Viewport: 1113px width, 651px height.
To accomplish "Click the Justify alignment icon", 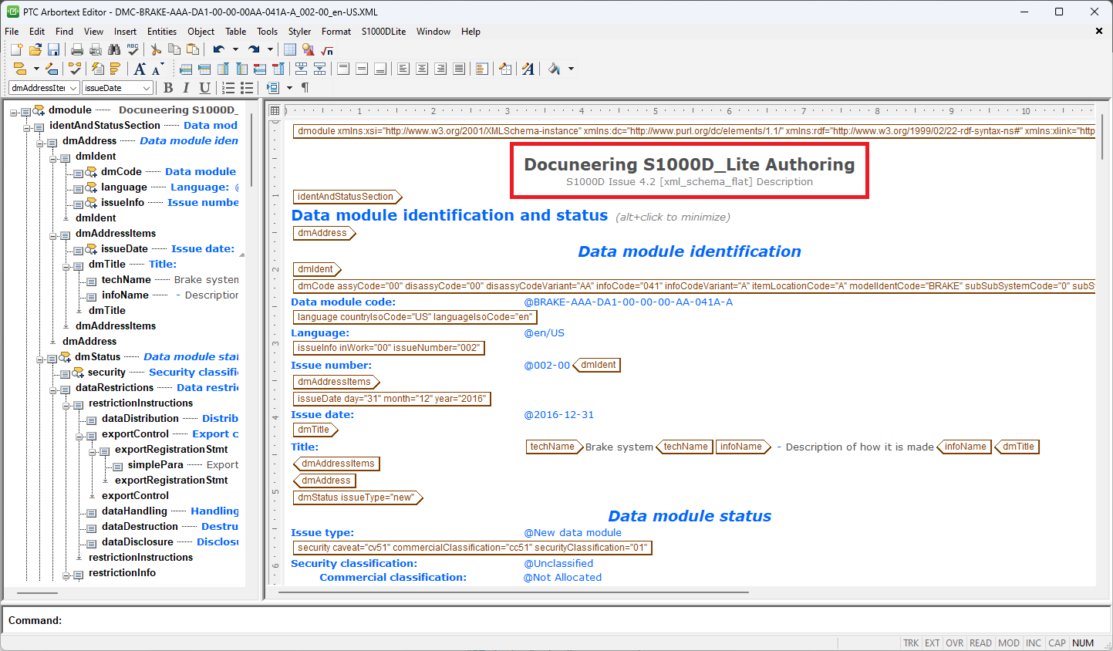I will [459, 69].
